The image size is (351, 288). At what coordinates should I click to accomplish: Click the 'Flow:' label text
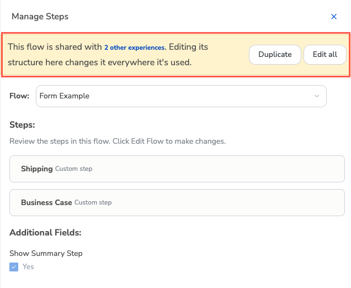pos(19,96)
